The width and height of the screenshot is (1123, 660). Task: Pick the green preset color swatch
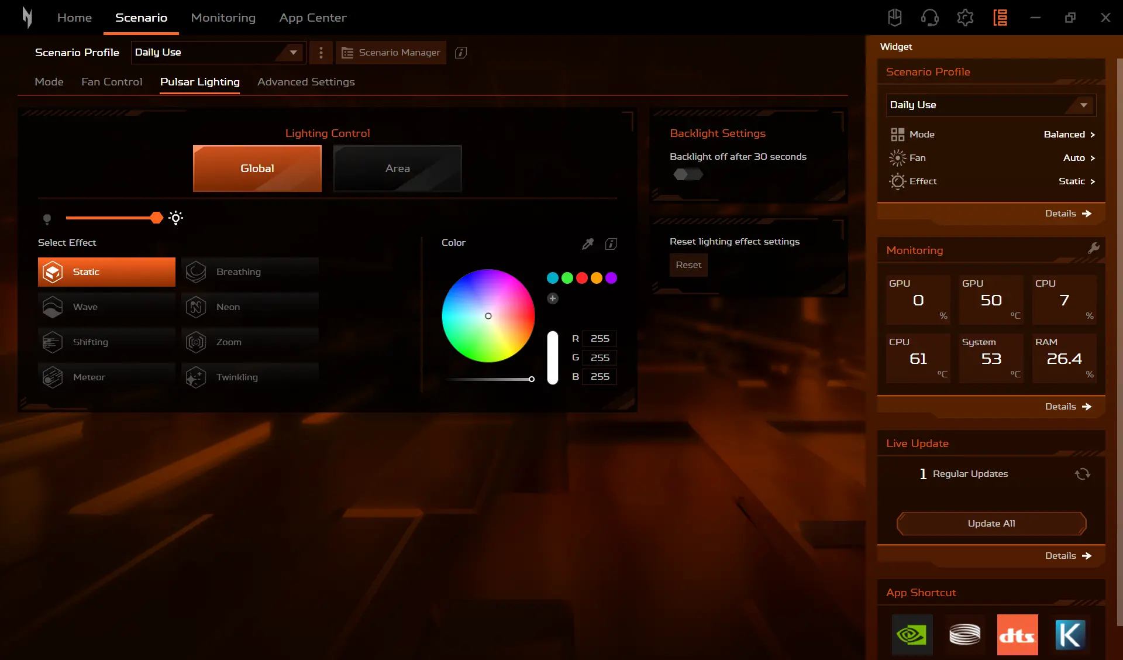567,278
